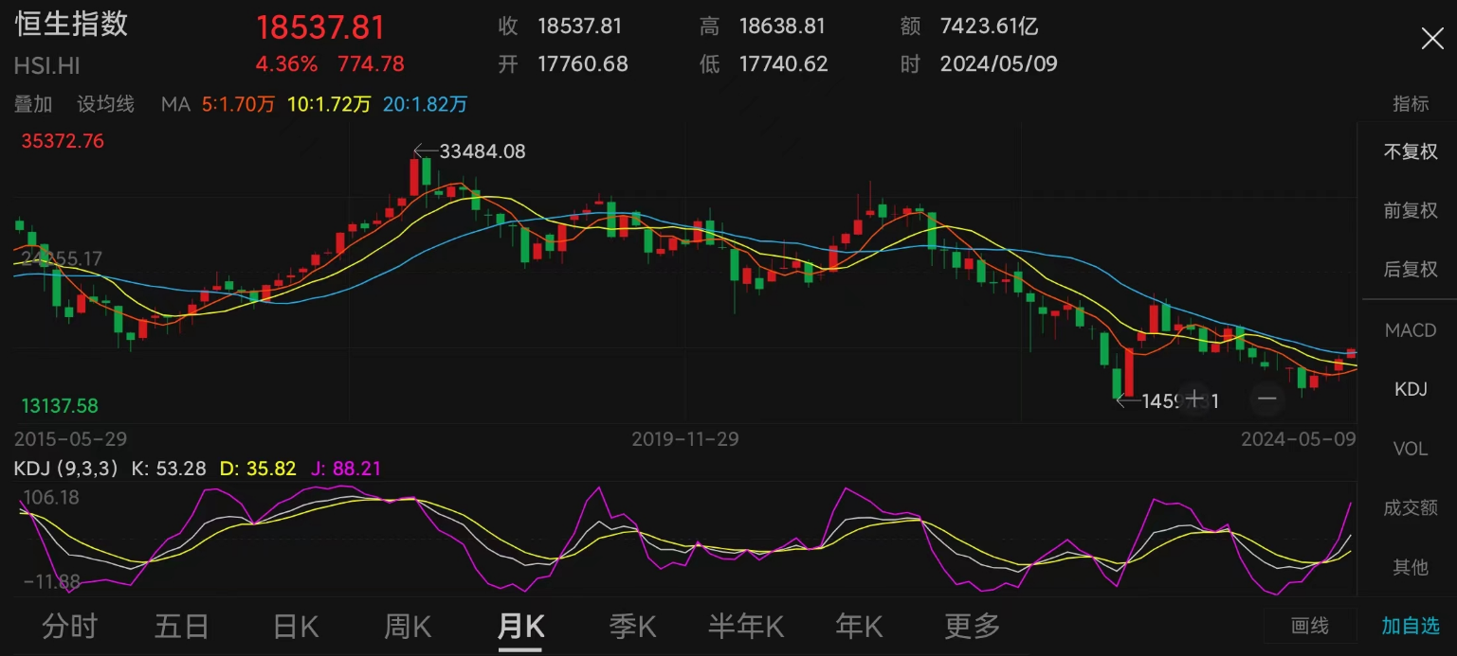Click the MA 10:1.72万 value
This screenshot has width=1457, height=656.
[x=329, y=104]
